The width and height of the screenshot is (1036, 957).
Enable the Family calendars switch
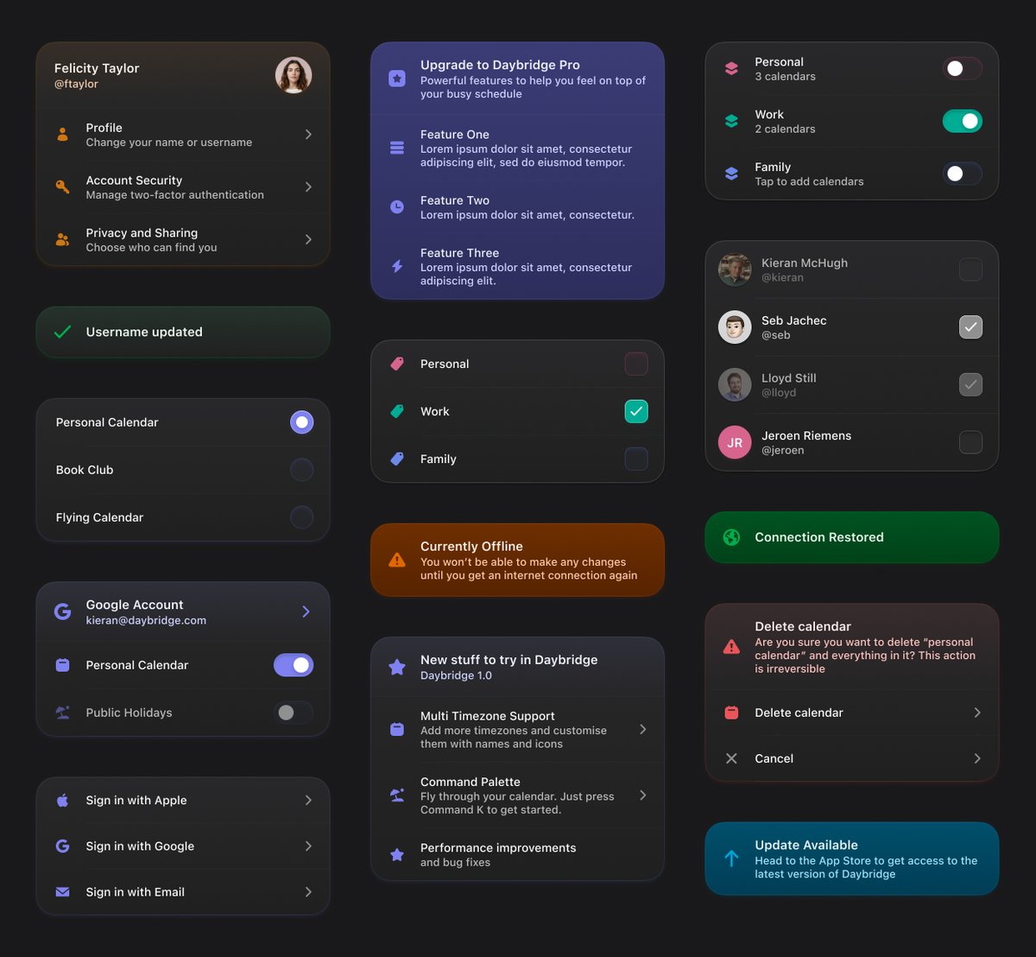[x=963, y=174]
